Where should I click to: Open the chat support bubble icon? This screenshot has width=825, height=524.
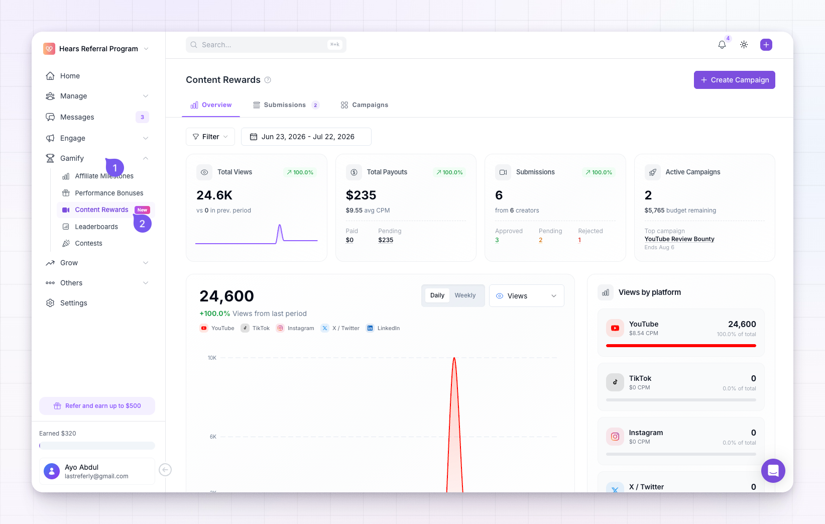point(773,471)
